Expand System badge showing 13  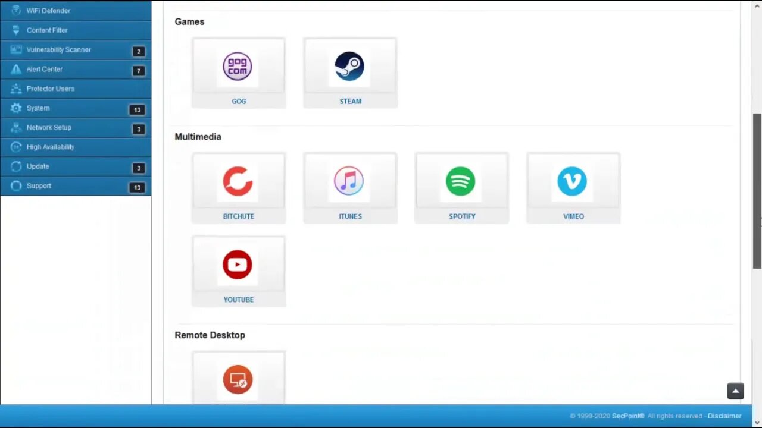point(137,109)
